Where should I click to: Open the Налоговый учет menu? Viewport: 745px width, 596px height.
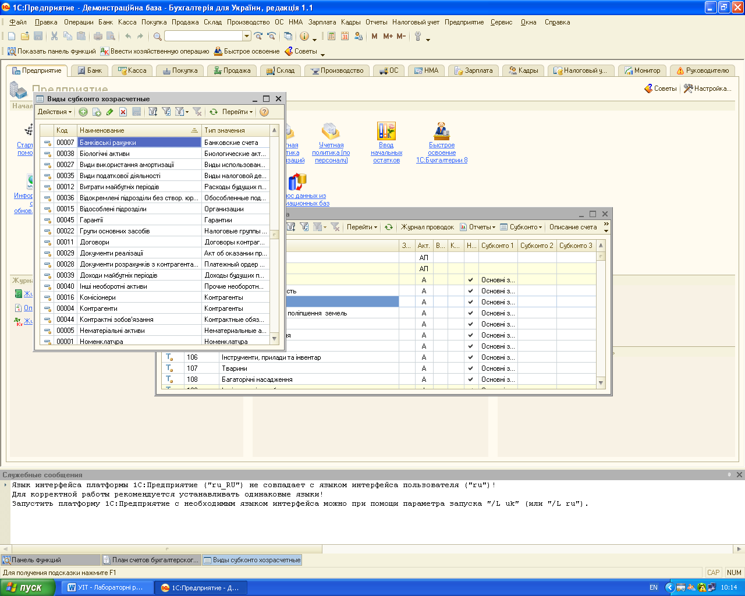pyautogui.click(x=416, y=22)
